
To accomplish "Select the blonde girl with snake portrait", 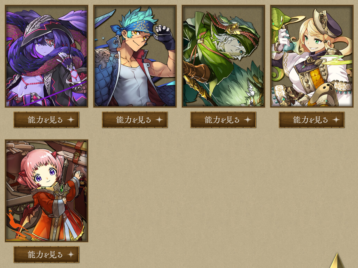I will pyautogui.click(x=312, y=56).
